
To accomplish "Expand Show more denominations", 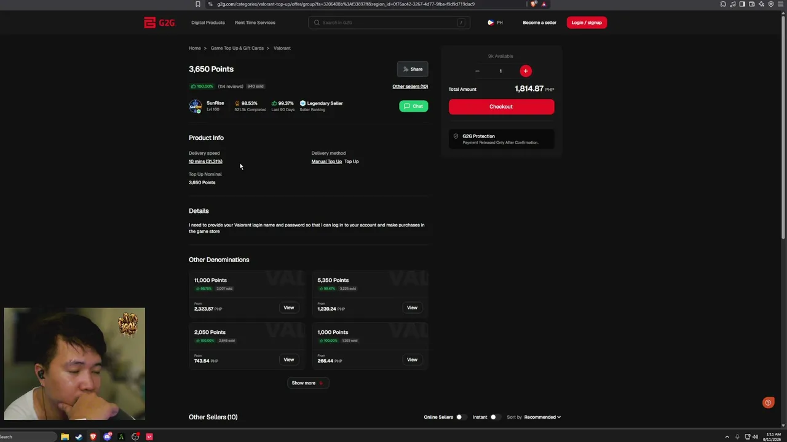I will 307,383.
